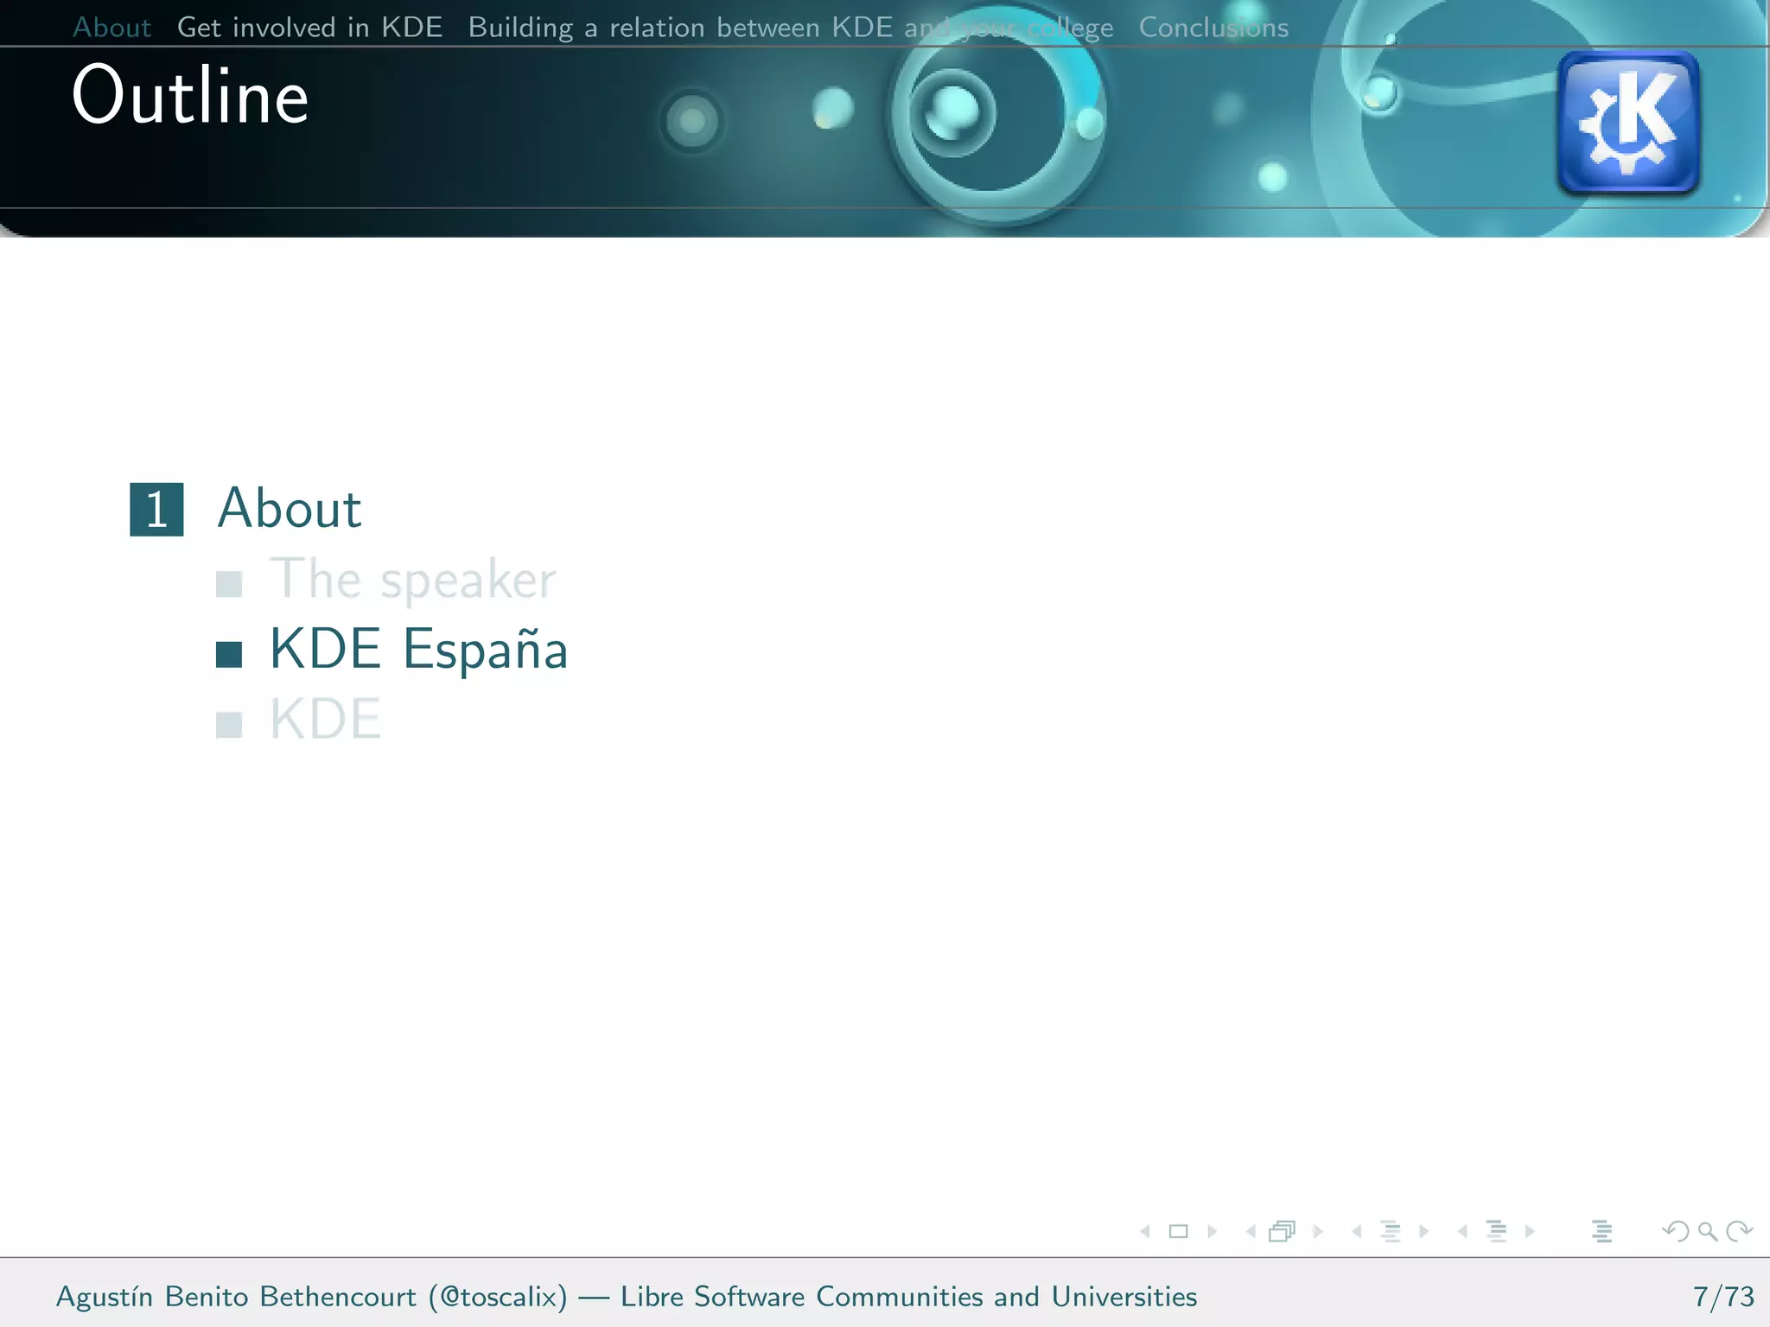The image size is (1770, 1327).
Task: Go to next slide arrow
Action: (1212, 1231)
